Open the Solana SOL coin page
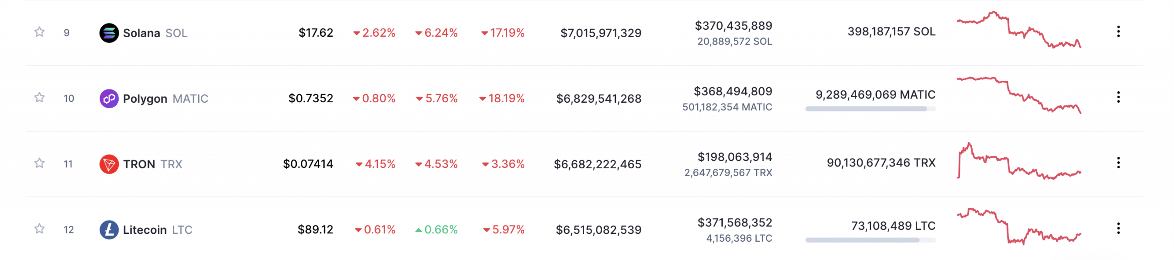The width and height of the screenshot is (1174, 260). pyautogui.click(x=141, y=33)
